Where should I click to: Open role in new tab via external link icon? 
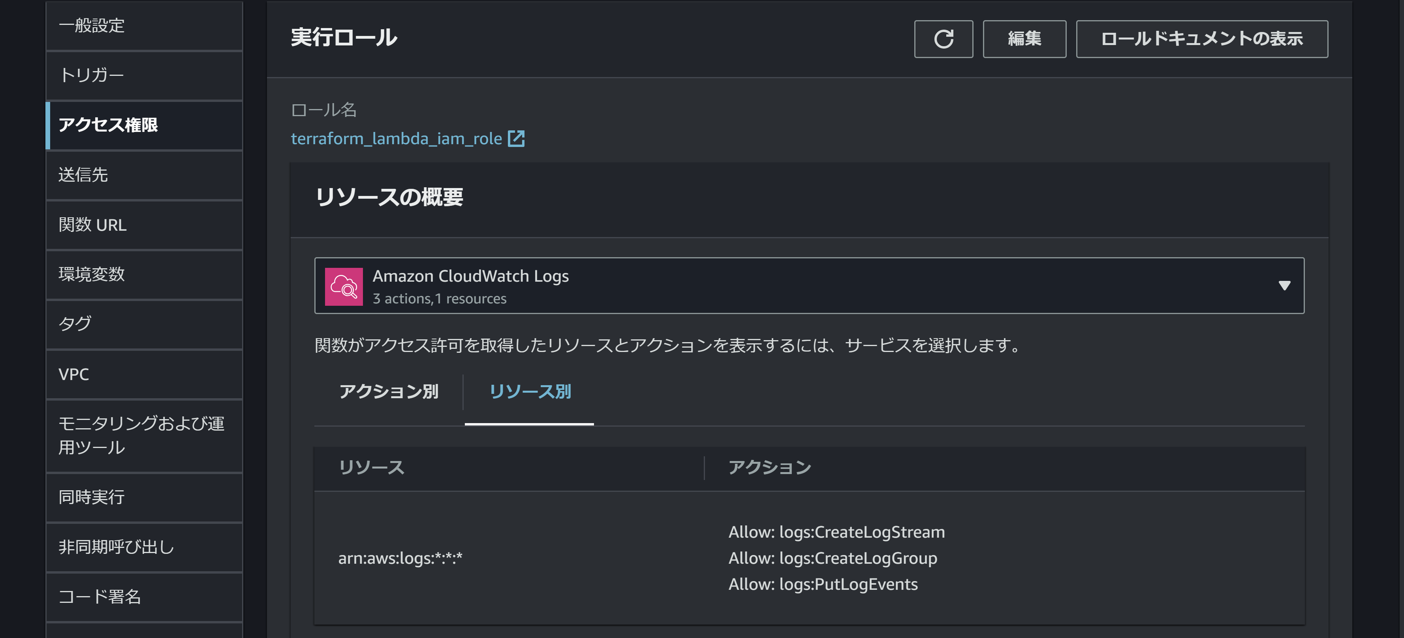516,138
